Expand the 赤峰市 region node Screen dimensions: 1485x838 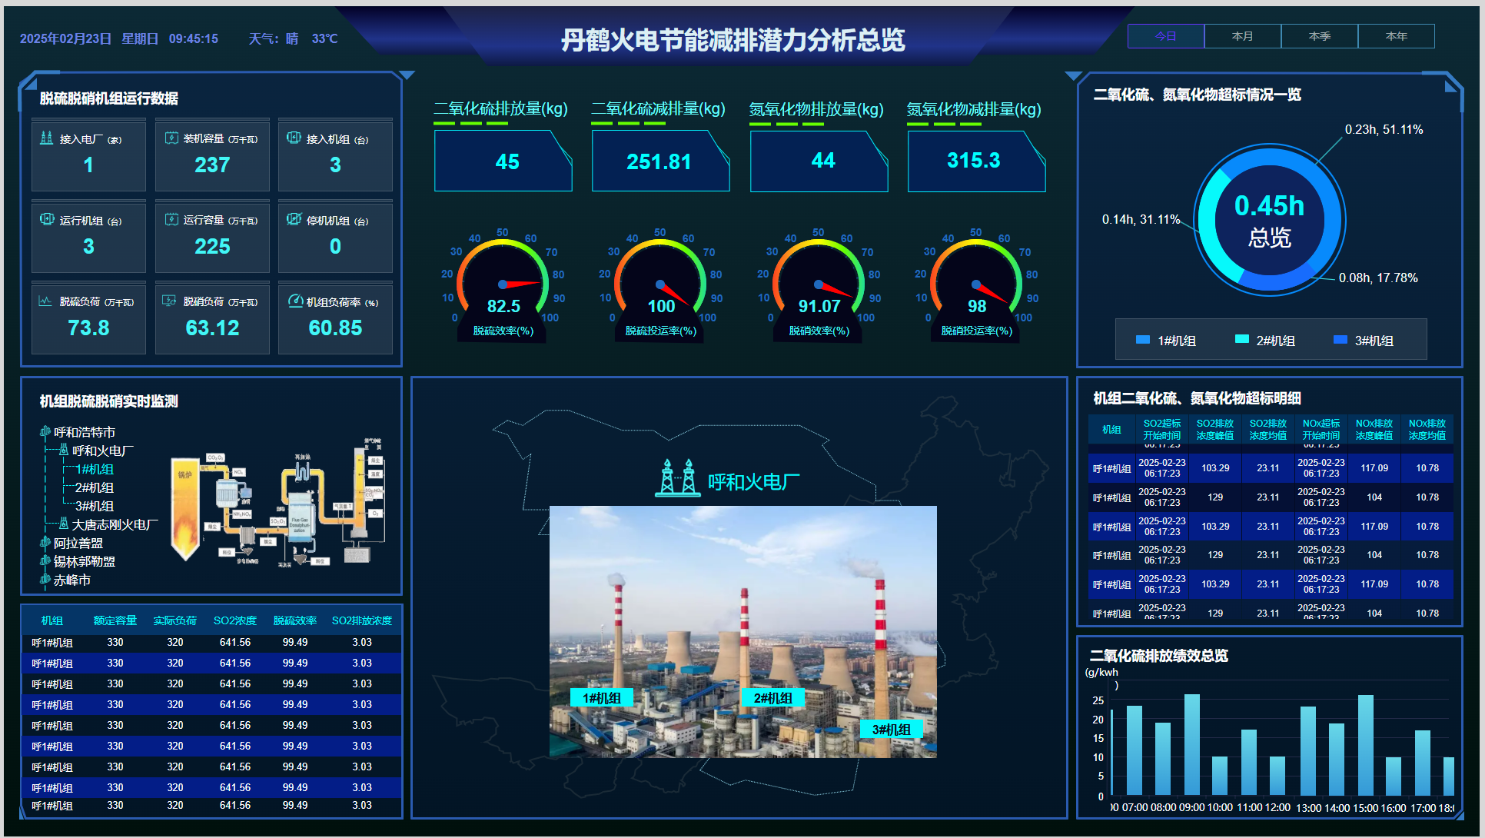72,580
